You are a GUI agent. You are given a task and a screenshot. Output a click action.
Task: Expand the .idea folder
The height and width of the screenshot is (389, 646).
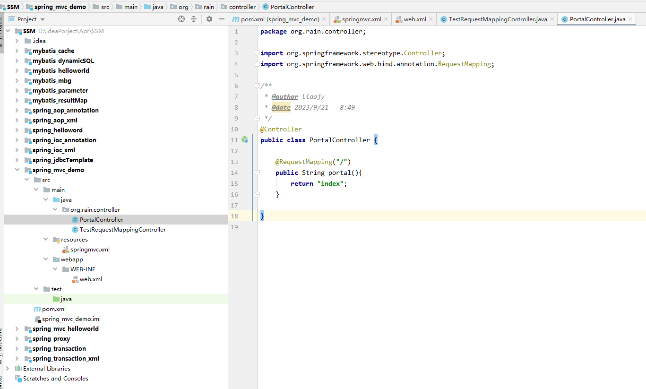pyautogui.click(x=17, y=41)
